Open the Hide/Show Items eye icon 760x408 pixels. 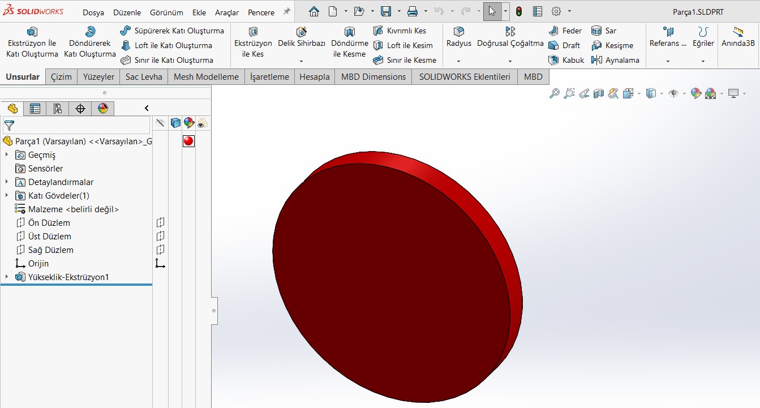click(x=673, y=93)
